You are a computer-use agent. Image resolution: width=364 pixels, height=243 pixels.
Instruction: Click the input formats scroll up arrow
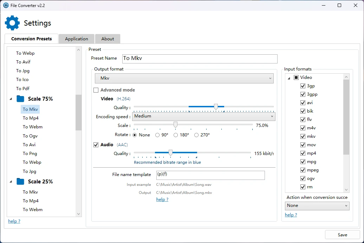(346, 77)
